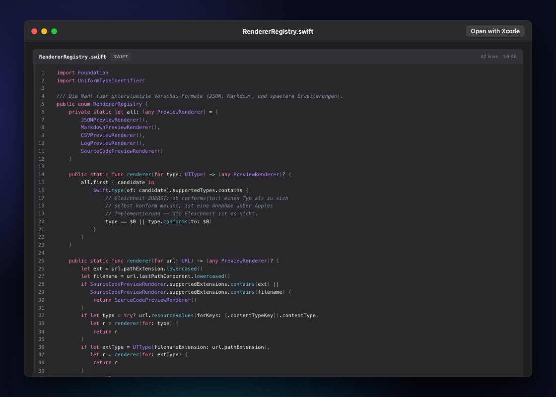The image size is (556, 397).
Task: Click the '42 lines' file info
Action: point(489,57)
